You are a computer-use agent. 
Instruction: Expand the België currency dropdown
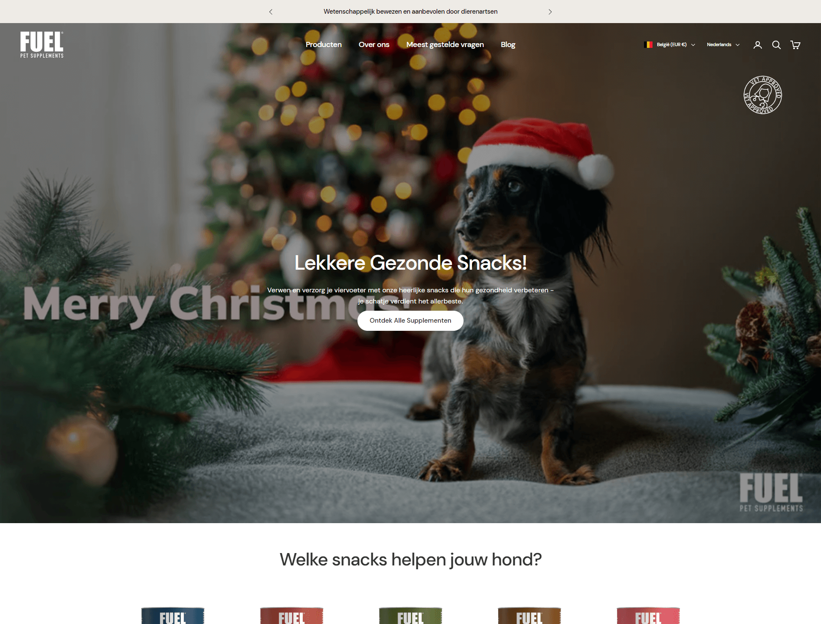pos(670,44)
